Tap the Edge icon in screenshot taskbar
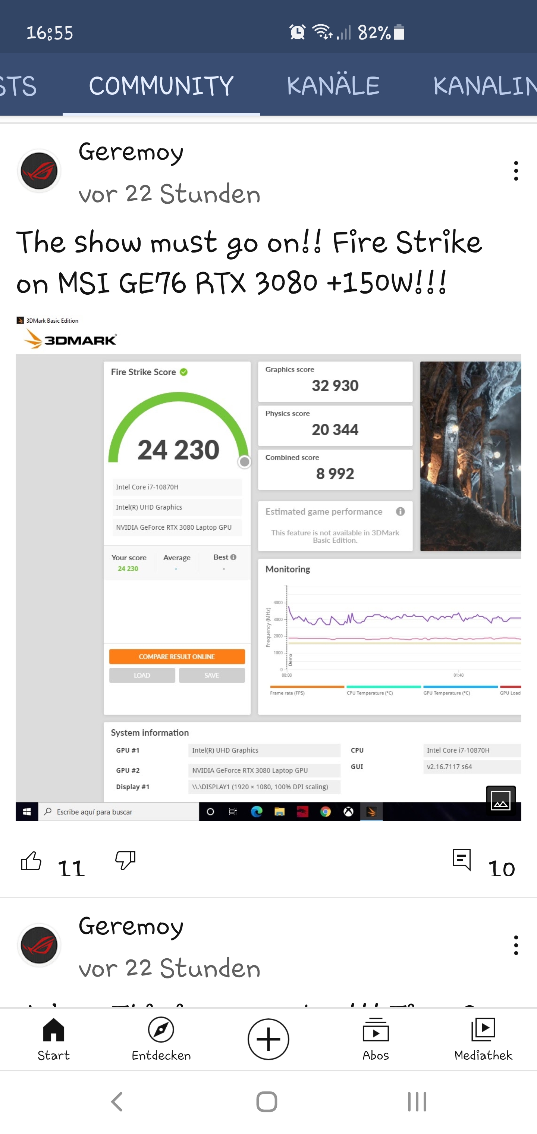The image size is (537, 1134). (257, 811)
